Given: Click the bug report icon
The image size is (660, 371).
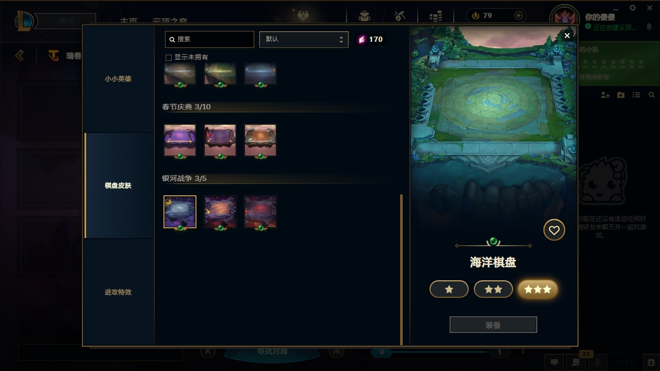Looking at the screenshot, I should (x=651, y=362).
